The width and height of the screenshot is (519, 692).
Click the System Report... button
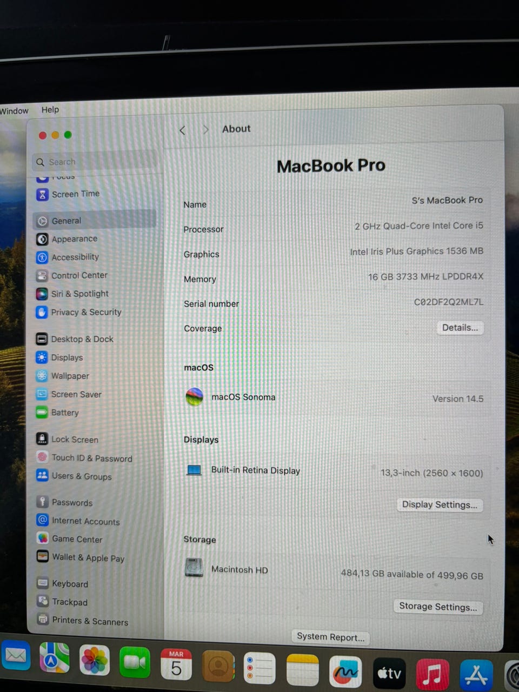point(330,637)
